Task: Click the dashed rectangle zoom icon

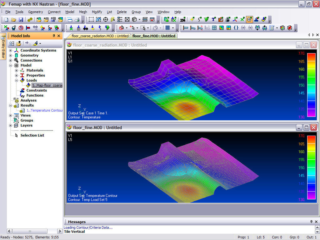Action: coord(91,19)
